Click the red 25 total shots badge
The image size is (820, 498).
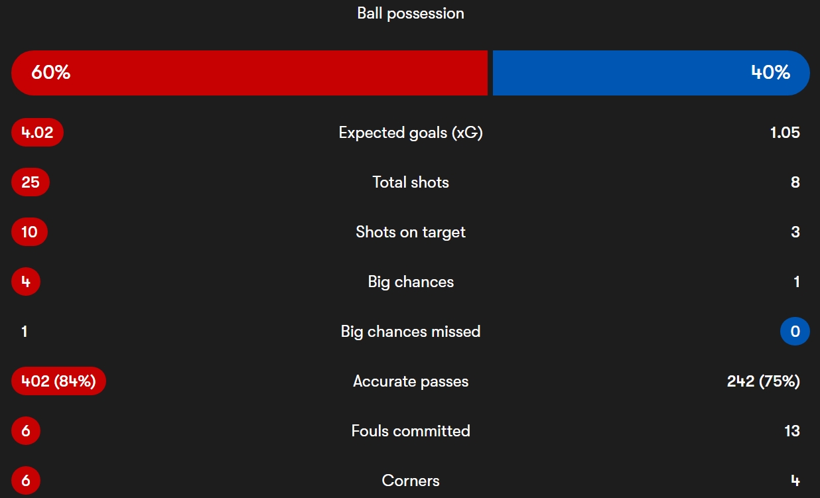click(x=31, y=182)
